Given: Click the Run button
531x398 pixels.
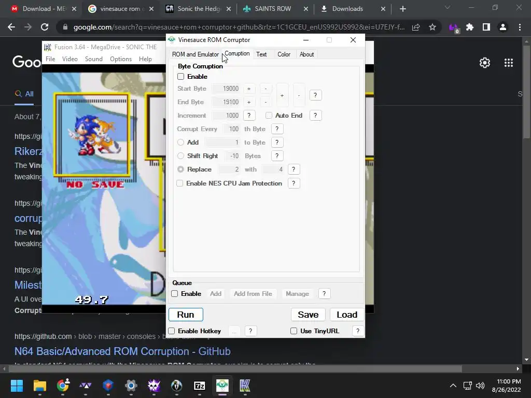Looking at the screenshot, I should pyautogui.click(x=186, y=315).
